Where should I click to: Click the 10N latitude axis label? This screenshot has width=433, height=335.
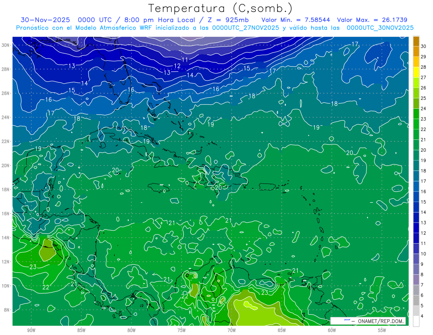(6, 286)
